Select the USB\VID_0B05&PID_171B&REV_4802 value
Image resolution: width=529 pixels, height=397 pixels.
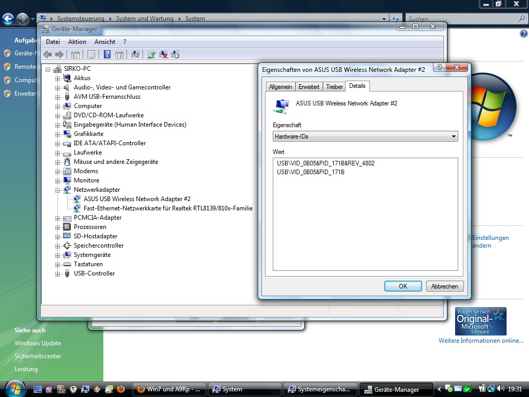(x=325, y=163)
